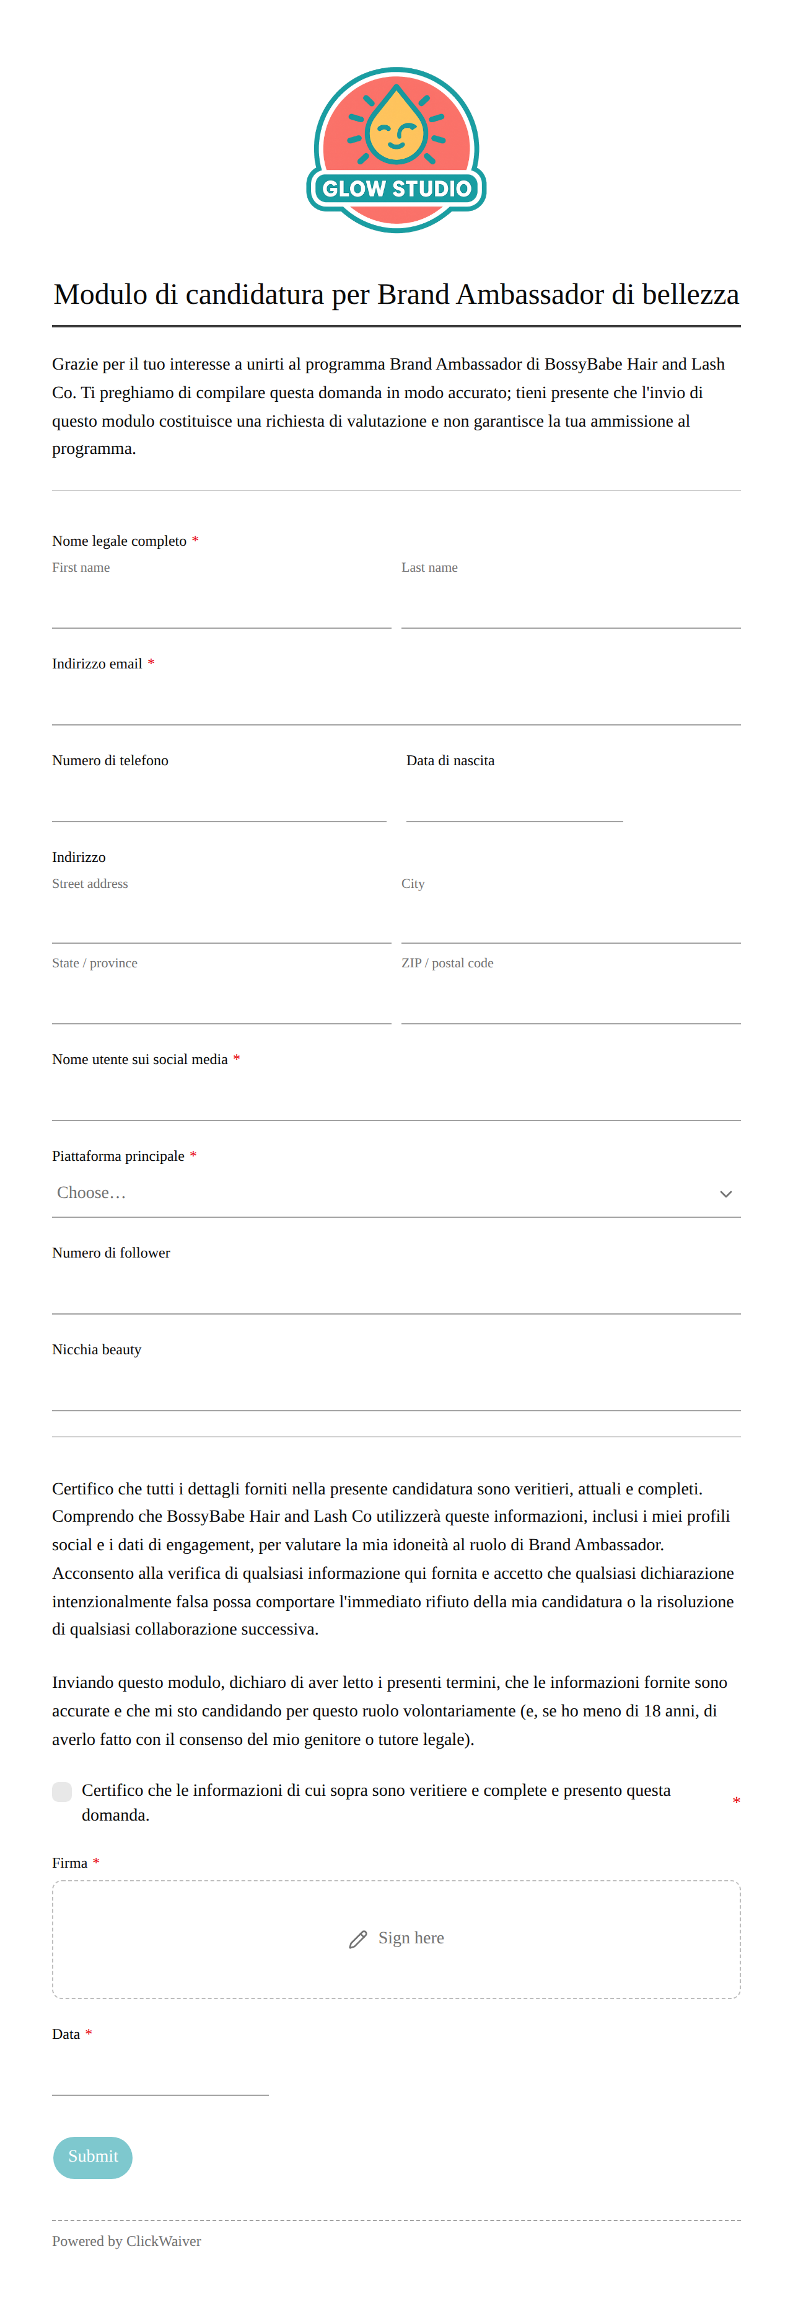Open the ClickWaiver footer link
The height and width of the screenshot is (2303, 793).
pos(164,2240)
